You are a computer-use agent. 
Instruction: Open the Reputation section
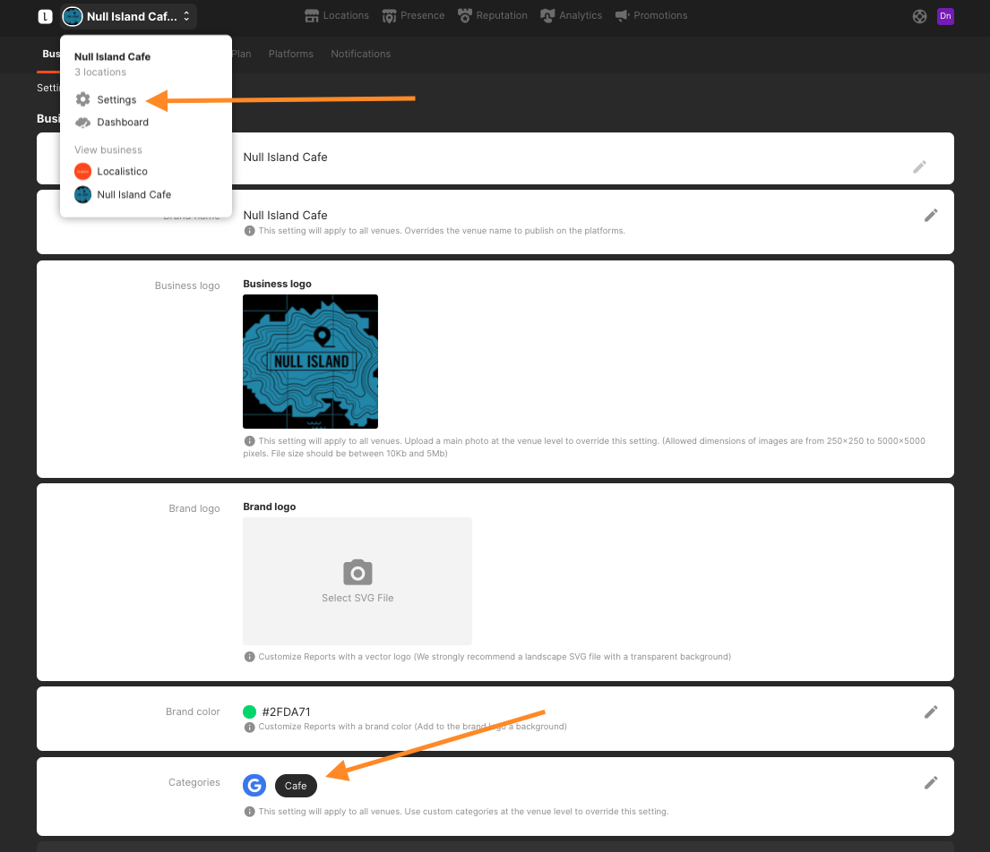coord(493,16)
